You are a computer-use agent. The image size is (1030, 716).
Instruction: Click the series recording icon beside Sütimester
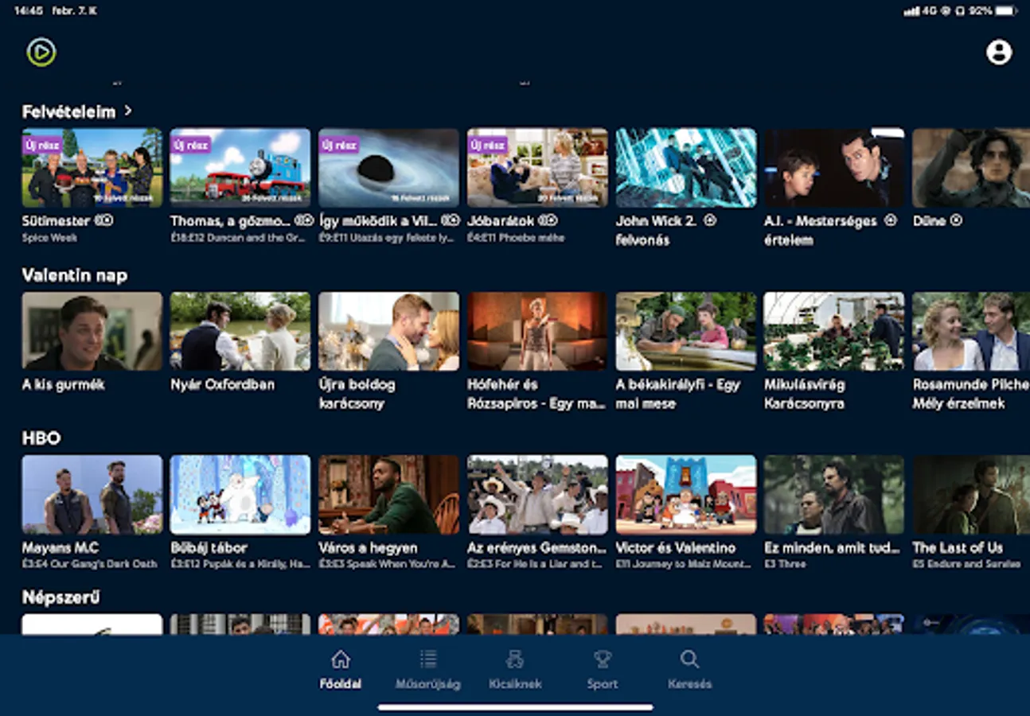click(x=104, y=221)
